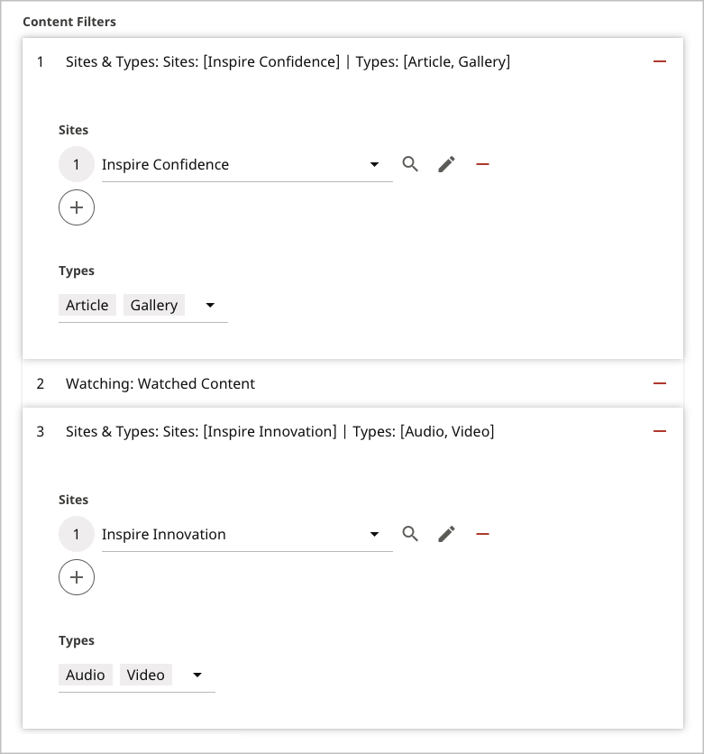This screenshot has height=754, width=704.
Task: Click the Content Filters heading
Action: (x=69, y=22)
